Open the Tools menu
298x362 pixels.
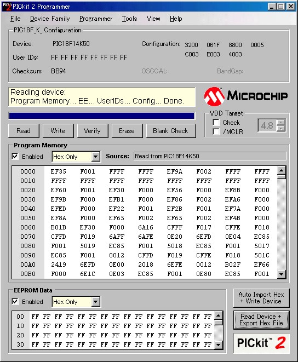click(x=130, y=19)
